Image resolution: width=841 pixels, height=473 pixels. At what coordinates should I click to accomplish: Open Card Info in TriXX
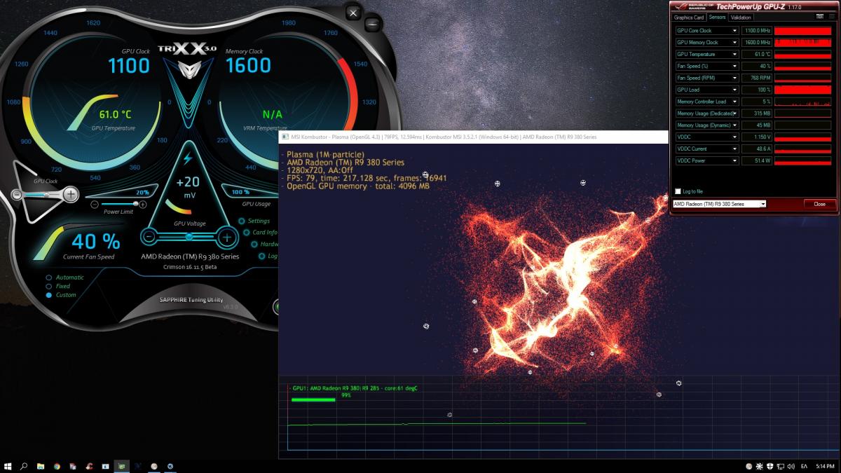tap(265, 233)
